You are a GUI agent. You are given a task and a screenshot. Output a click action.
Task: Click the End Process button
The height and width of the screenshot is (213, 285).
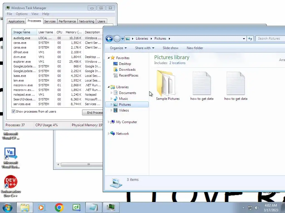tap(93, 113)
